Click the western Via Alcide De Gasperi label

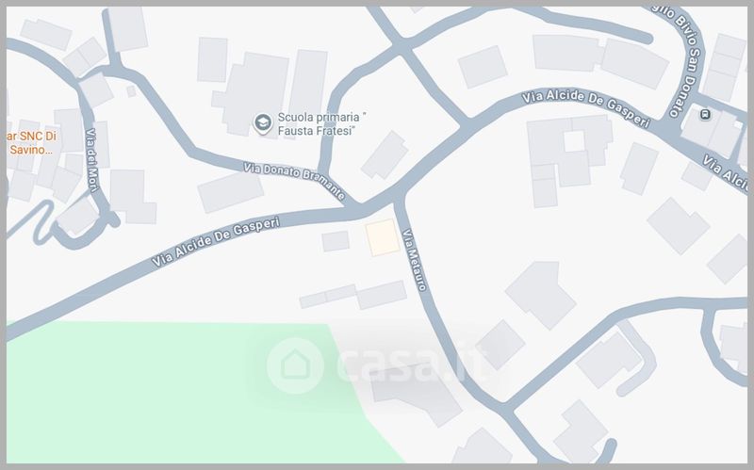[216, 241]
